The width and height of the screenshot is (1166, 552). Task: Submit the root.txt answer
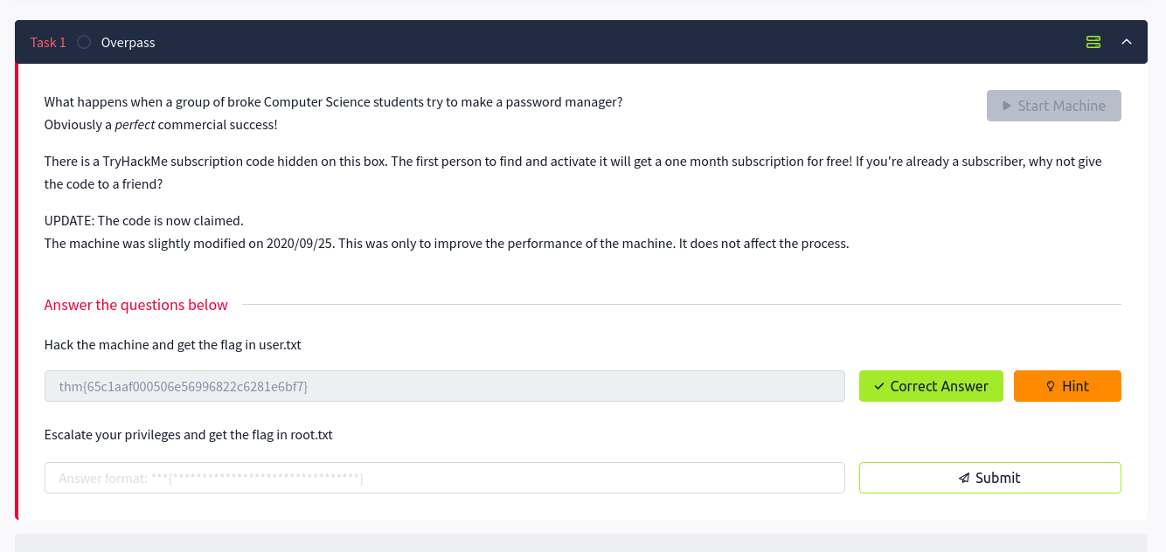pyautogui.click(x=989, y=478)
